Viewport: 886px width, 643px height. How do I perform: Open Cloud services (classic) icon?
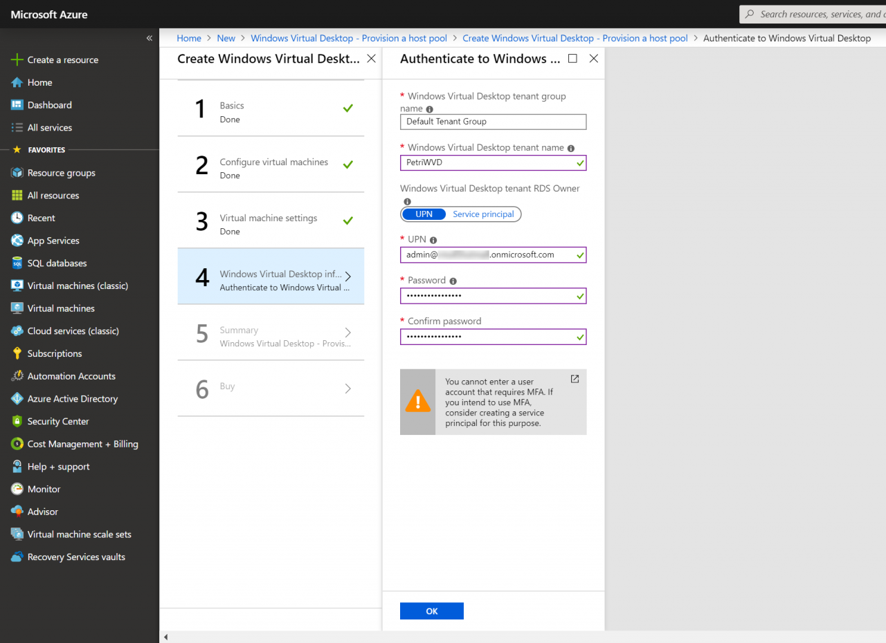pyautogui.click(x=17, y=331)
